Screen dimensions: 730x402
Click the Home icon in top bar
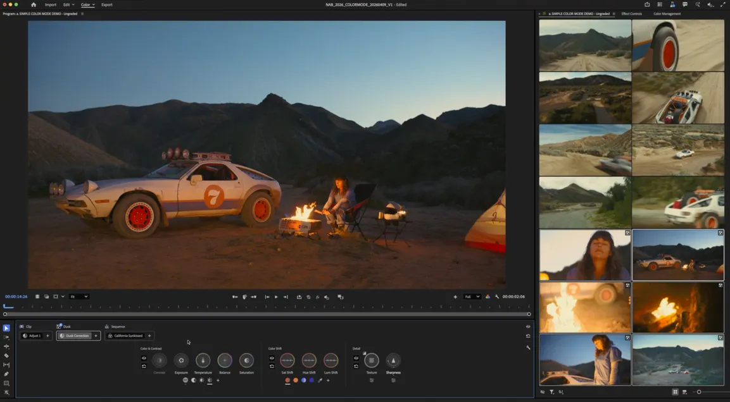click(34, 4)
